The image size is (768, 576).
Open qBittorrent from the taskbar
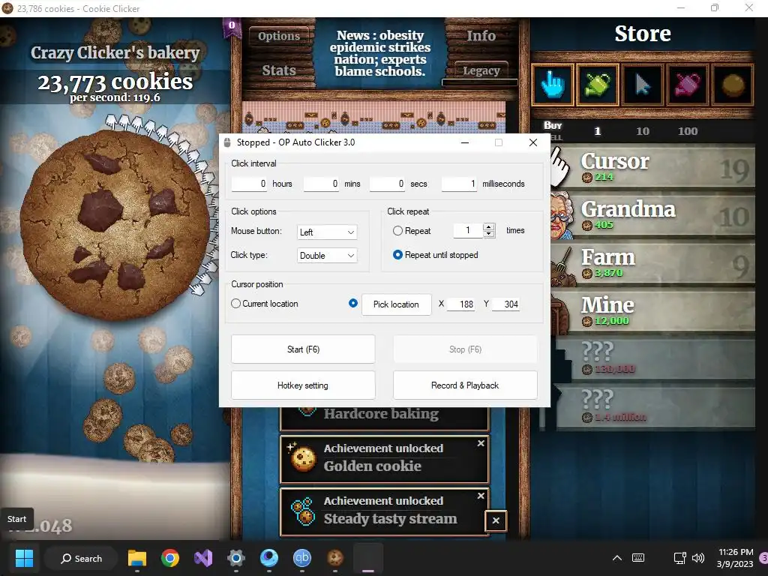click(x=302, y=558)
